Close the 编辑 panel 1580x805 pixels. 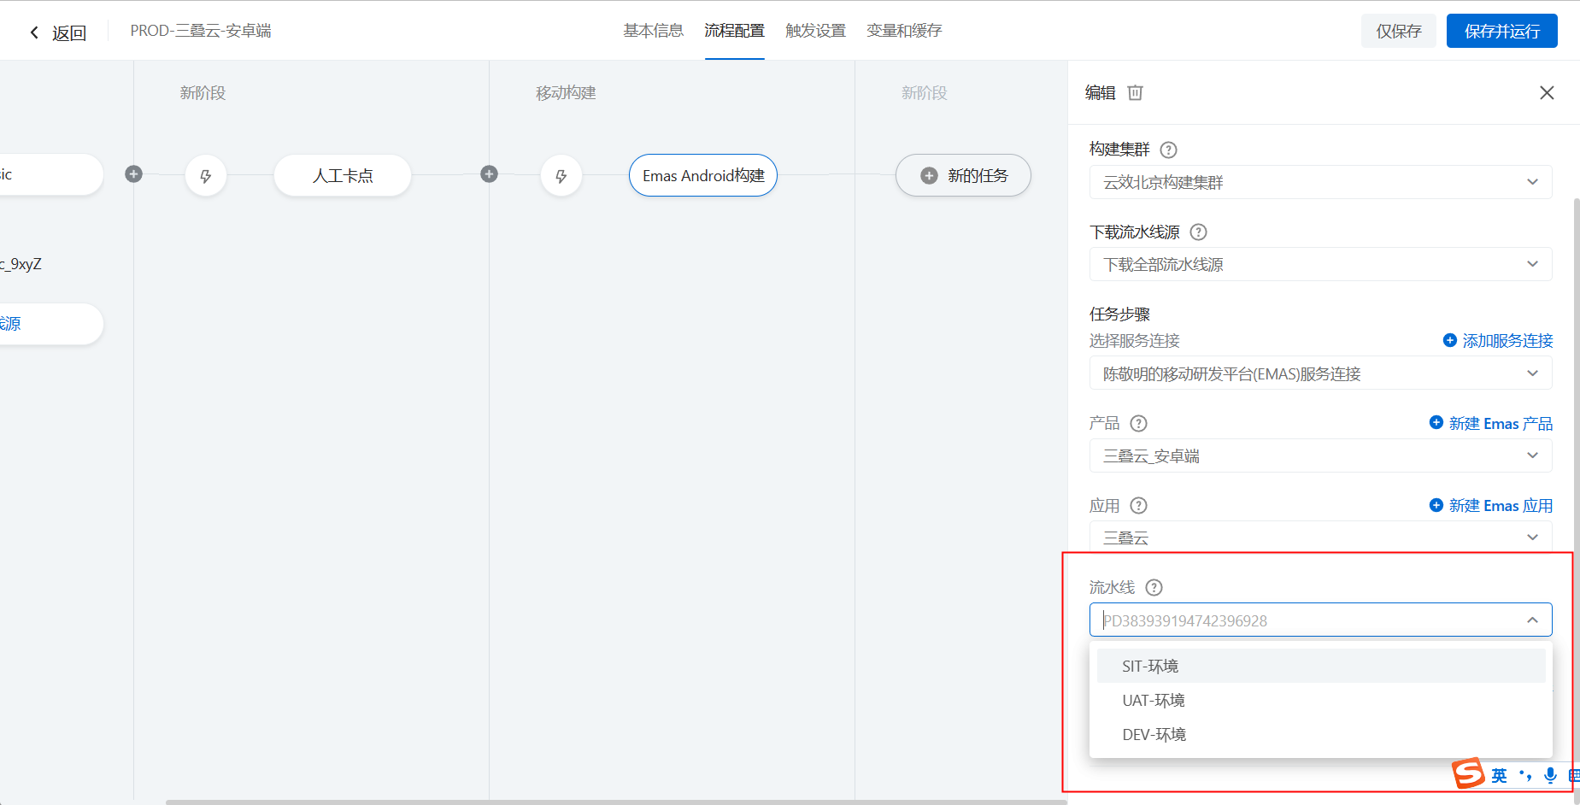click(1547, 92)
